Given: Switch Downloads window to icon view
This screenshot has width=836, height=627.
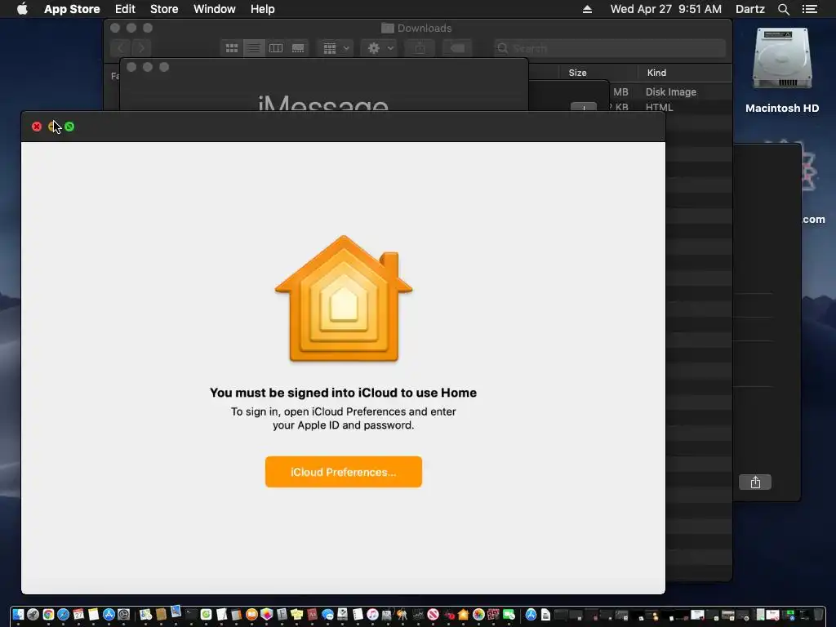Looking at the screenshot, I should (231, 48).
